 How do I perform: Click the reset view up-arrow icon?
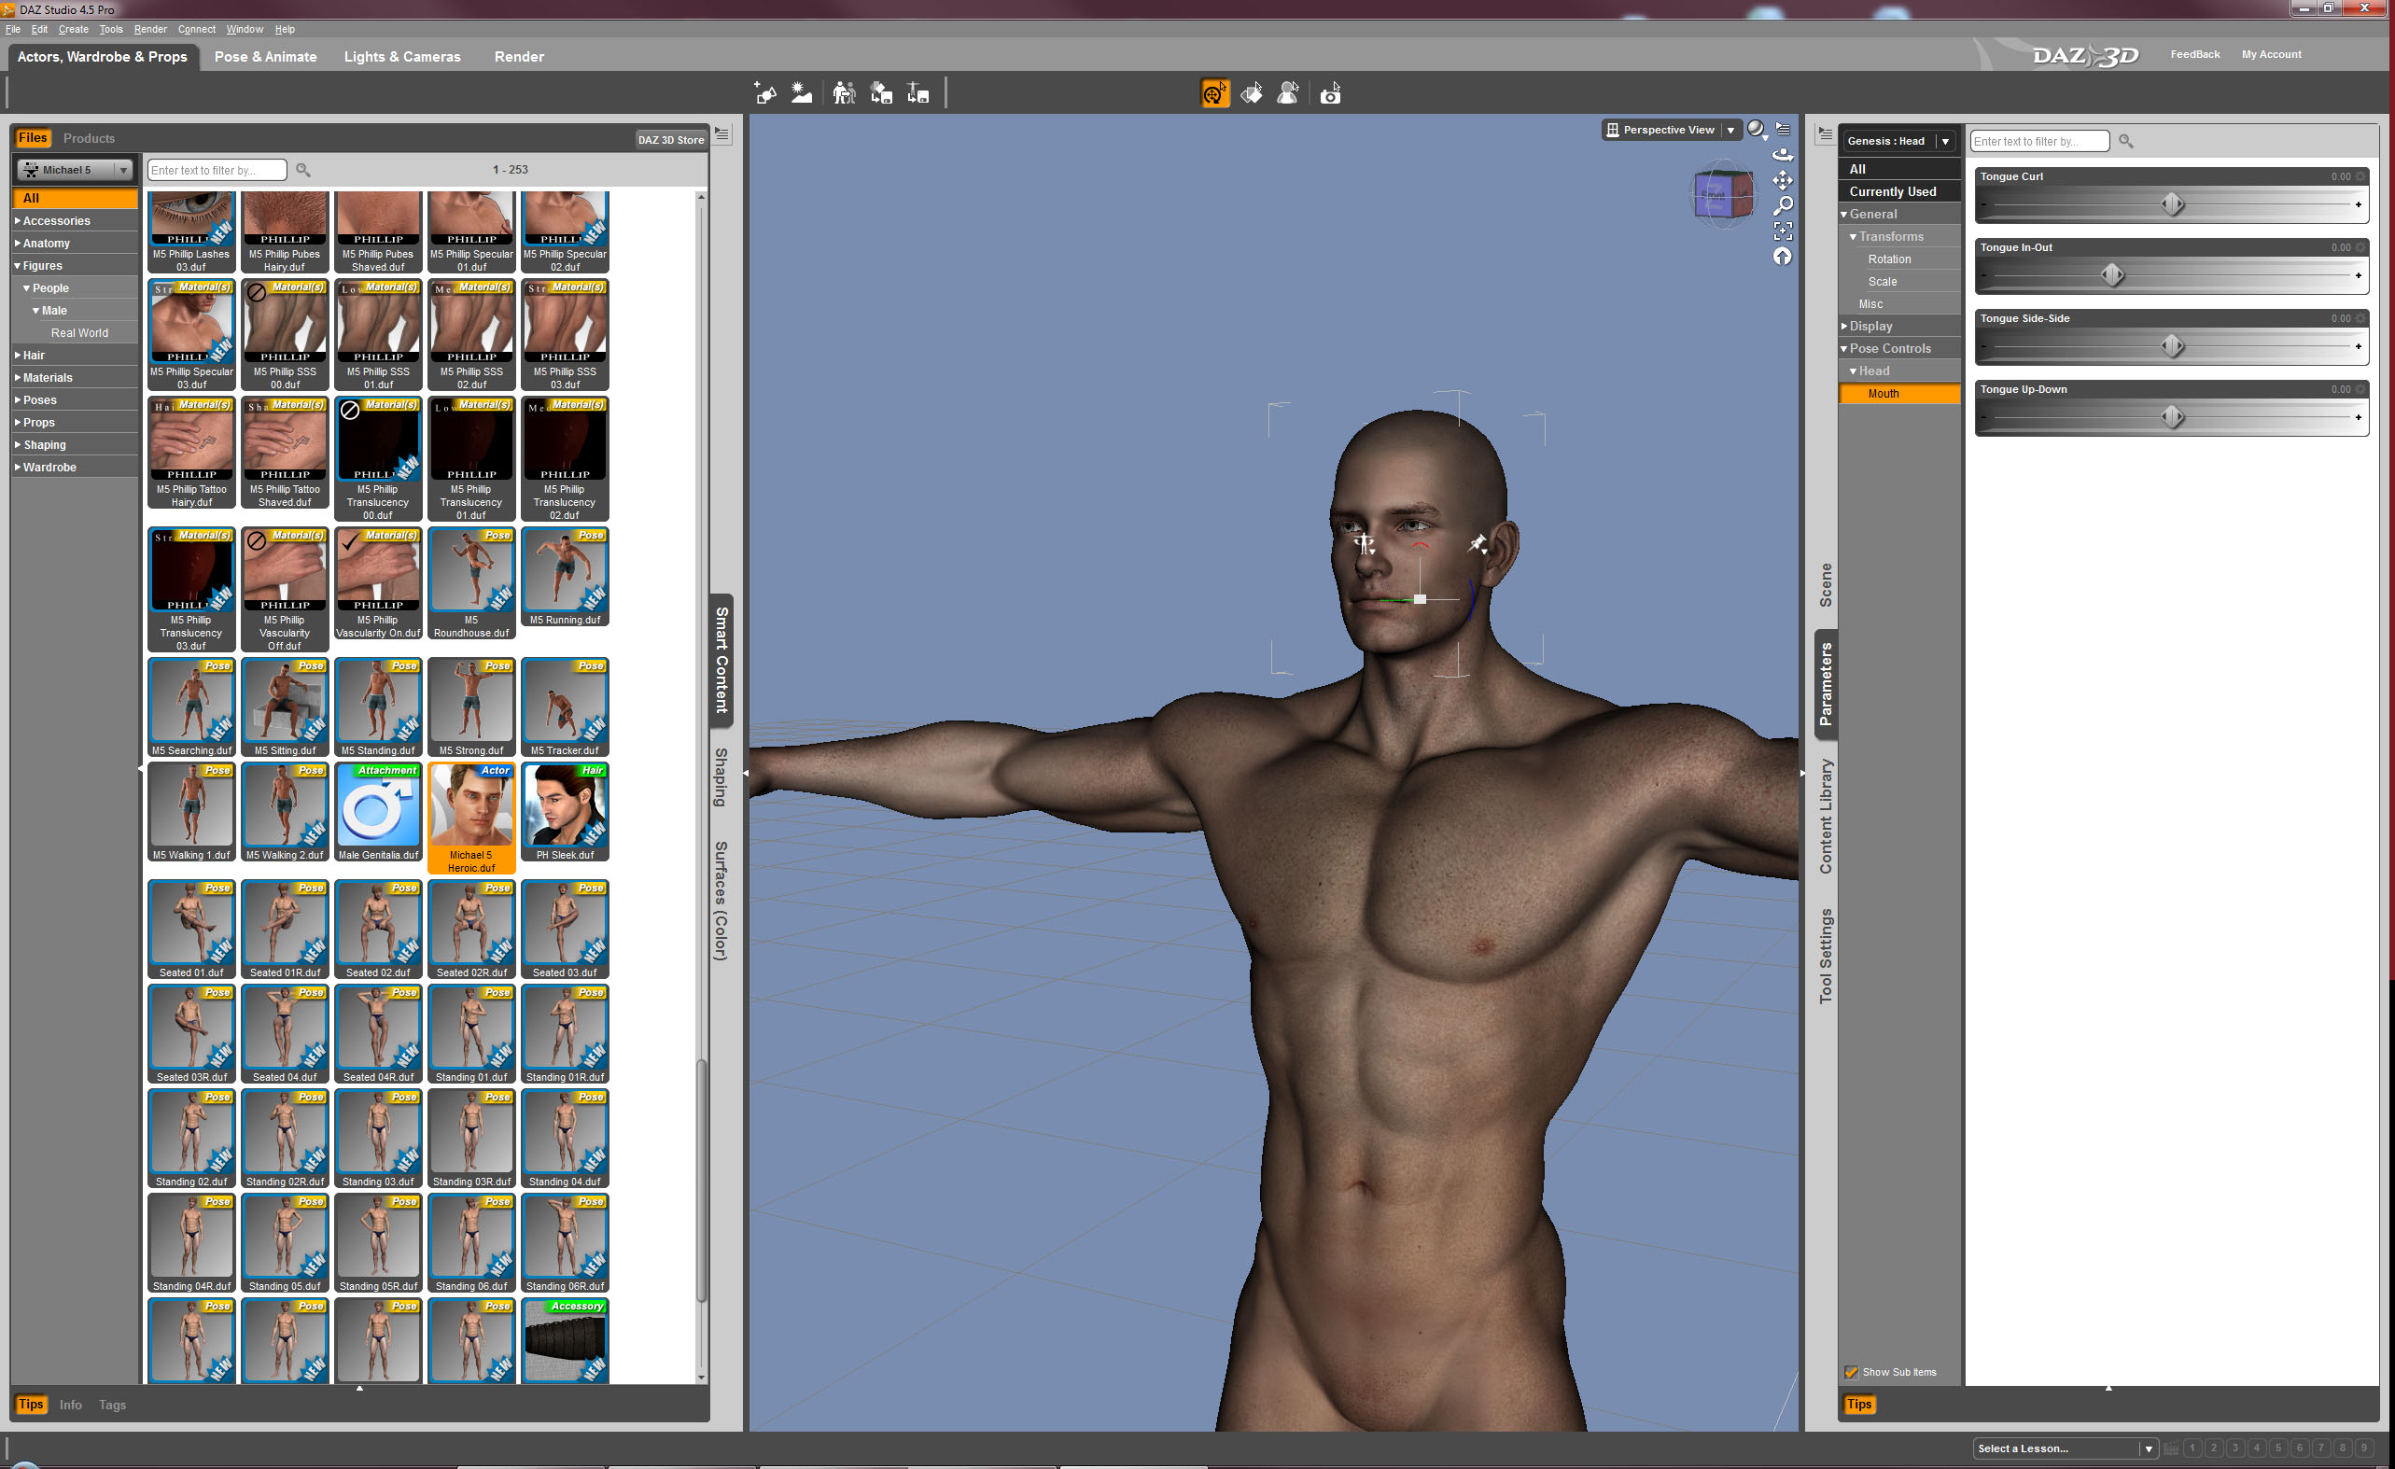click(1782, 257)
